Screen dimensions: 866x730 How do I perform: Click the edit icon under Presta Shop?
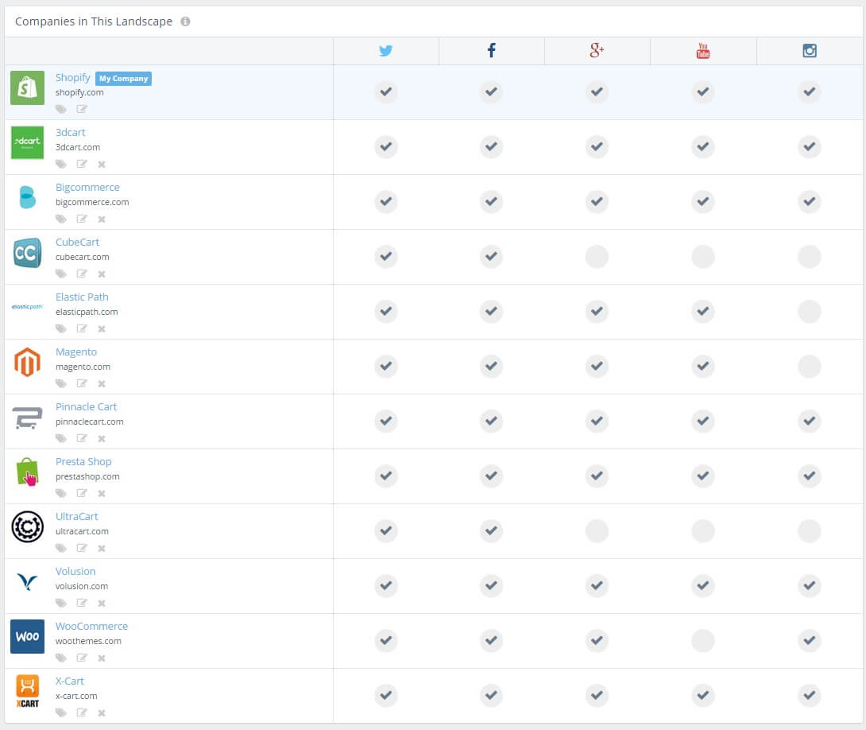tap(82, 493)
